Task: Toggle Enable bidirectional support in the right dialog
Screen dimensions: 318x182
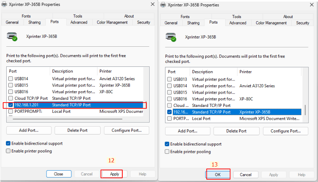Action: click(x=167, y=144)
